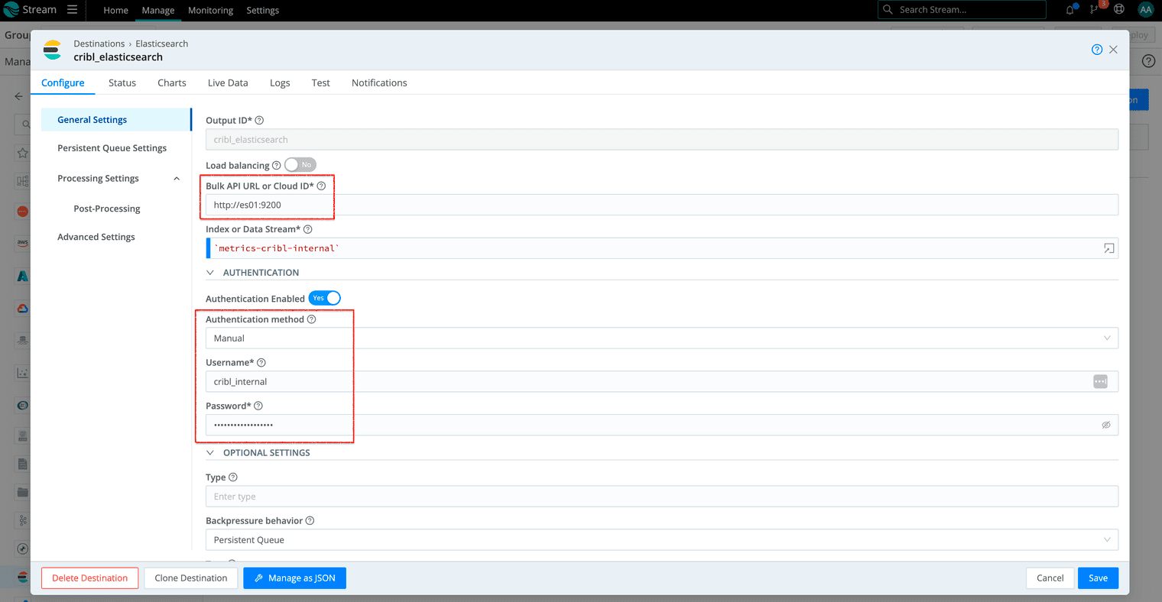Image resolution: width=1162 pixels, height=602 pixels.
Task: Open the Authentication method dropdown
Action: pos(661,338)
